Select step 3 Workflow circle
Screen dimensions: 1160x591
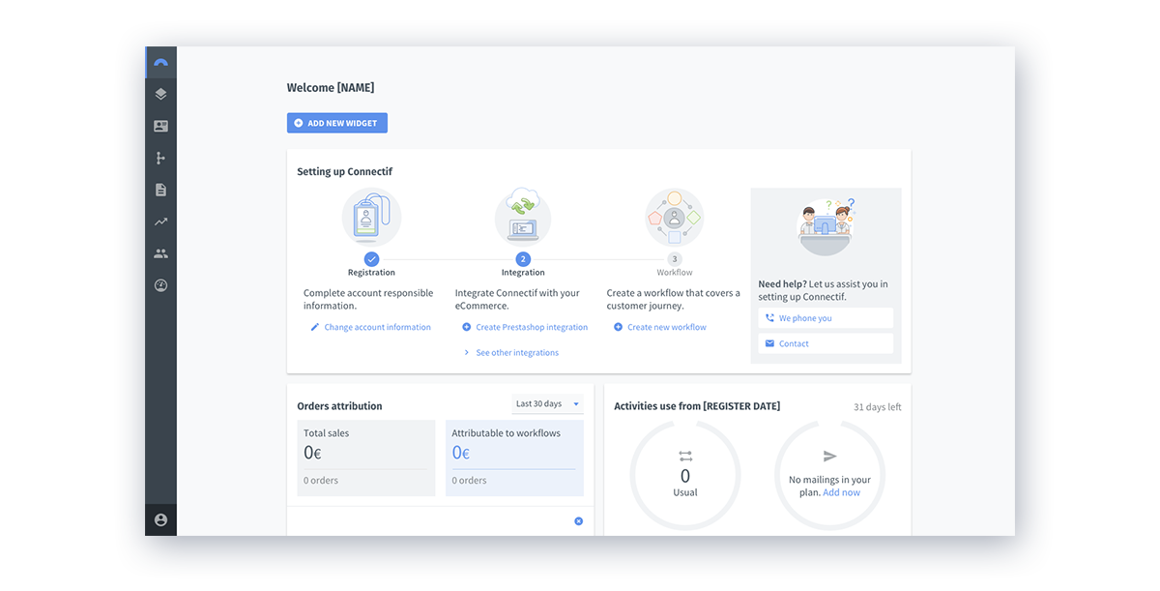(675, 259)
